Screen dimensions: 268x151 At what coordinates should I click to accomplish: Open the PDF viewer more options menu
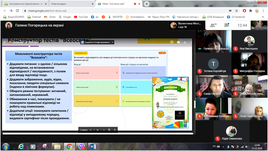click(191, 42)
